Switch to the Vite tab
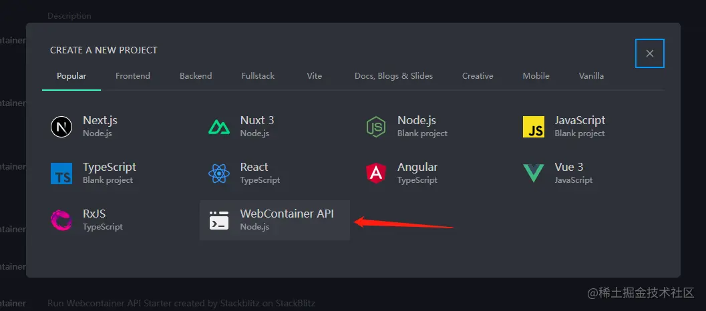Screen dimensions: 706x311 pos(315,76)
